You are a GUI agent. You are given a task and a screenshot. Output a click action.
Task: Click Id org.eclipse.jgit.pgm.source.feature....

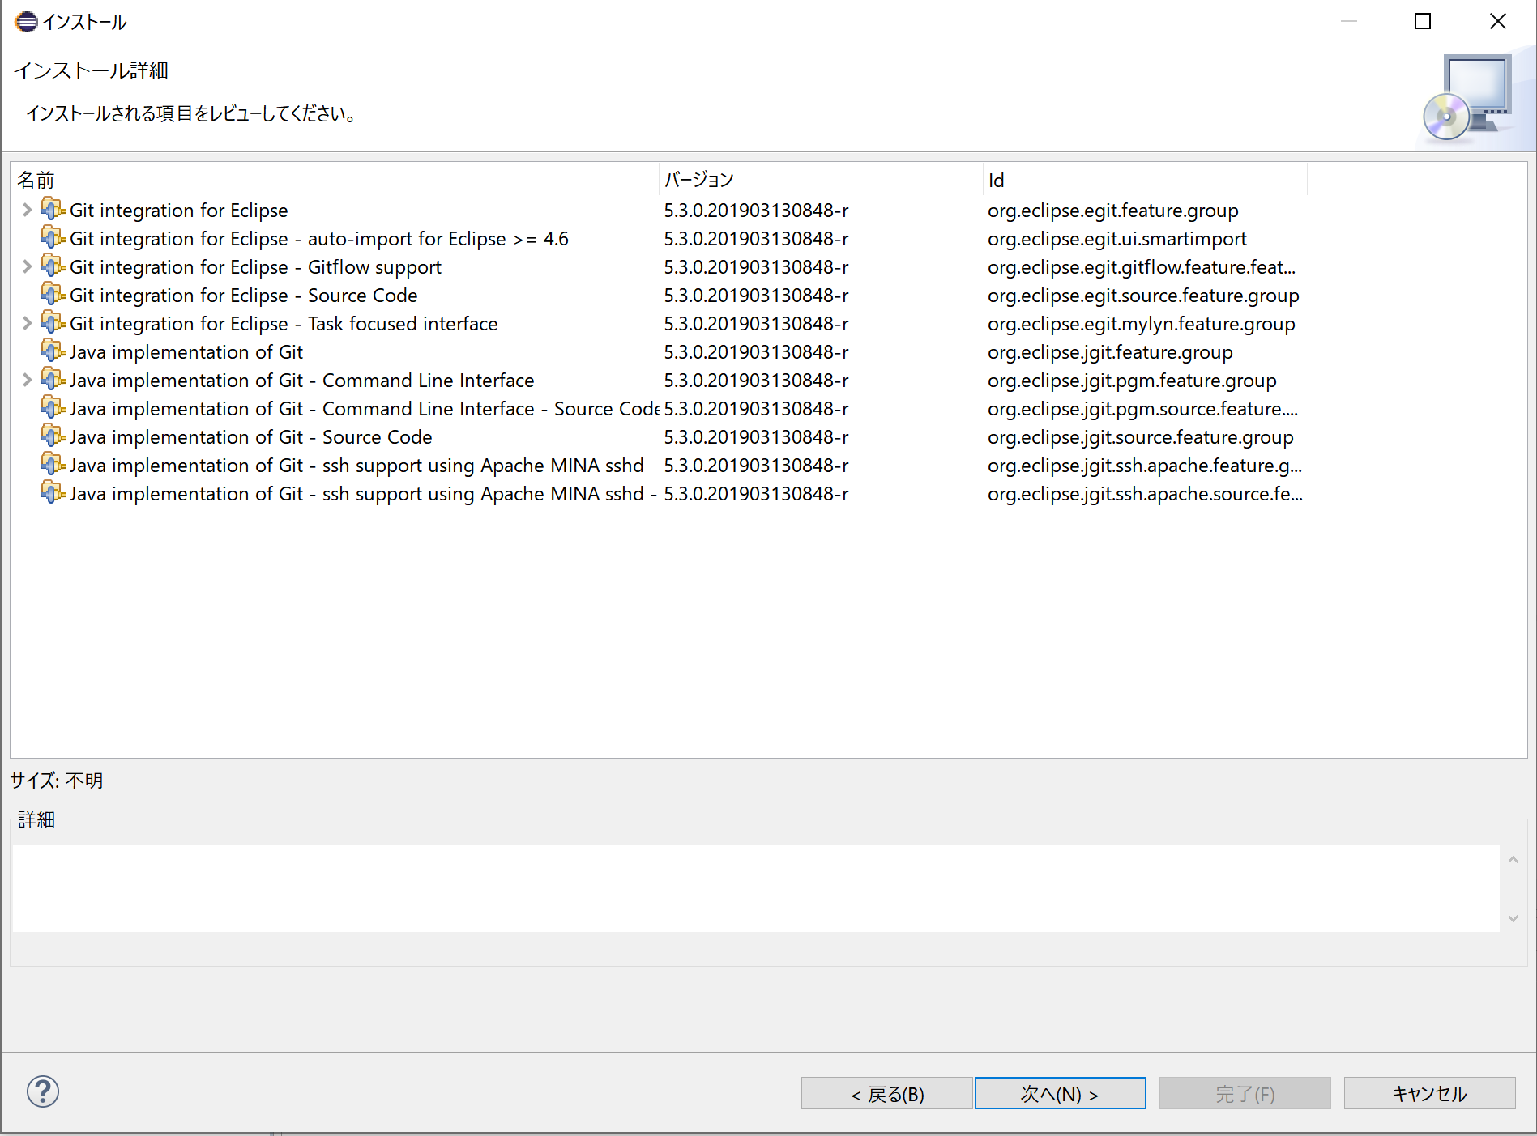tap(1143, 409)
